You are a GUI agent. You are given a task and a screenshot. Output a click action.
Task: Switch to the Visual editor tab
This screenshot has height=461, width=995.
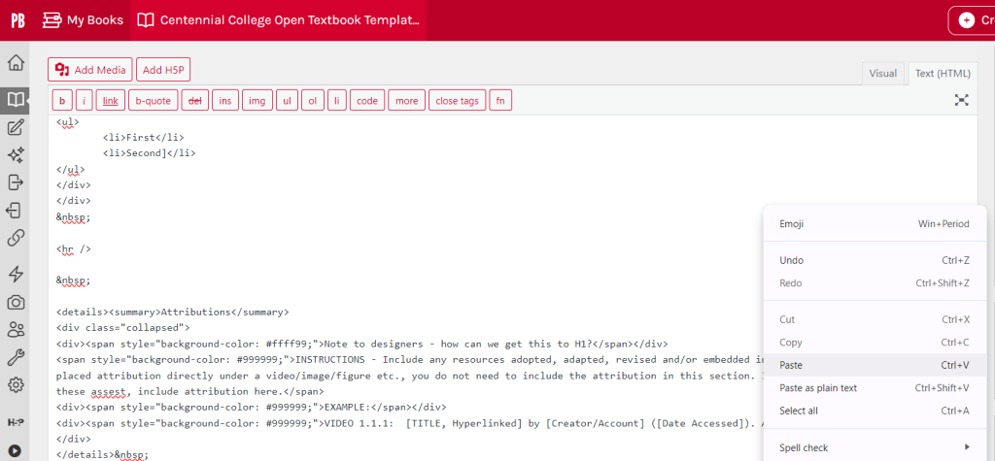point(882,73)
